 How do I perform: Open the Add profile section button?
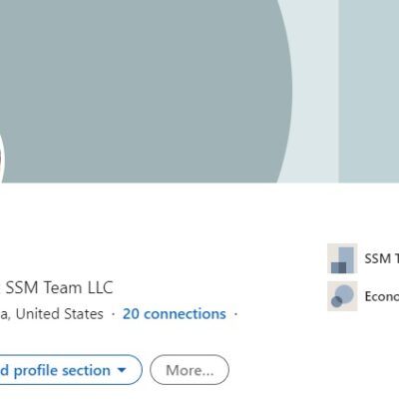point(68,370)
